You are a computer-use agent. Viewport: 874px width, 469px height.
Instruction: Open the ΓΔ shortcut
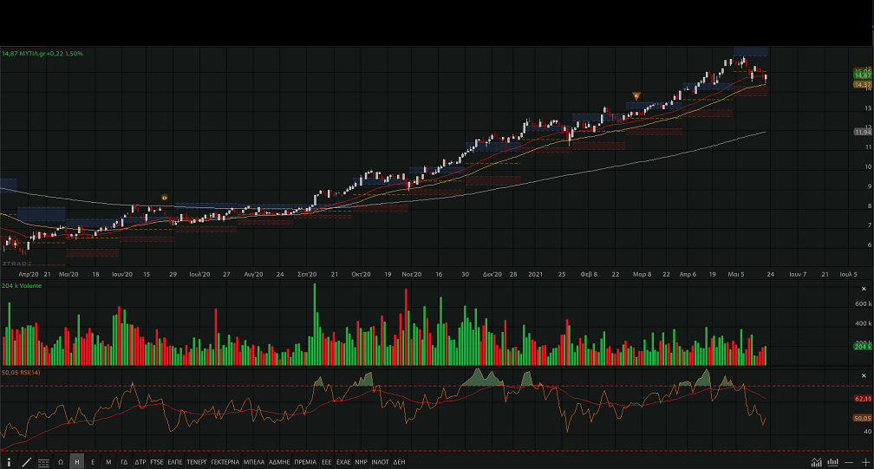click(124, 462)
